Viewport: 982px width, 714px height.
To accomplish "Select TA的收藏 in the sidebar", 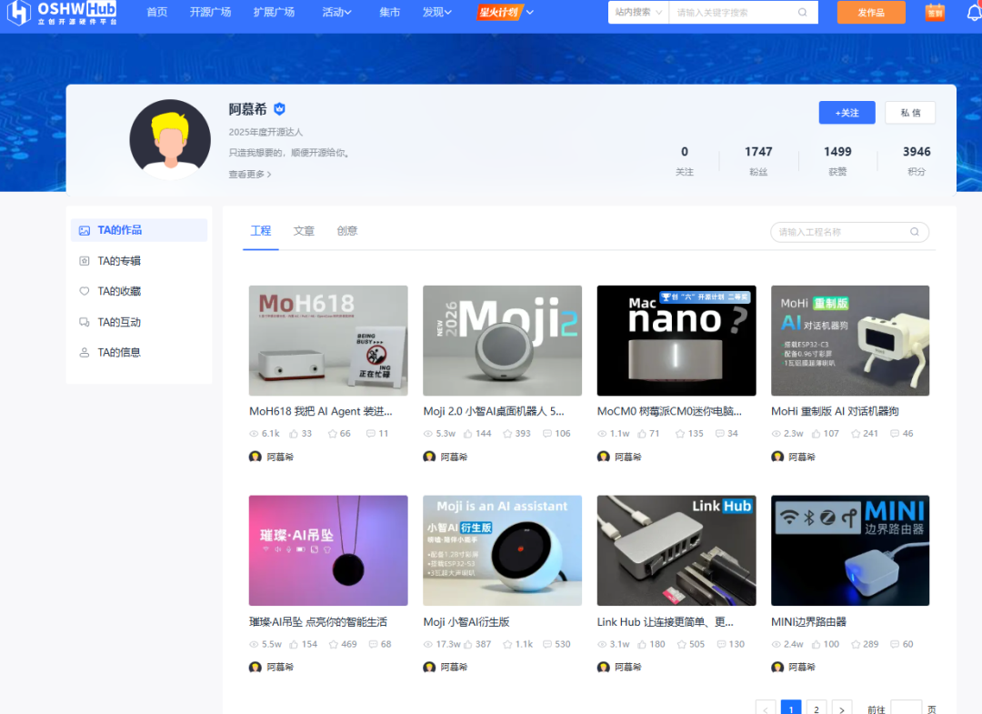I will pos(119,291).
